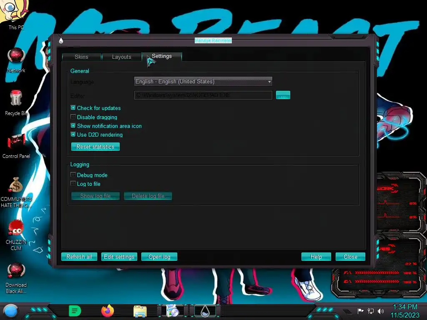The width and height of the screenshot is (427, 320).
Task: Open the Recycle Bin desktop icon
Action: click(x=16, y=103)
